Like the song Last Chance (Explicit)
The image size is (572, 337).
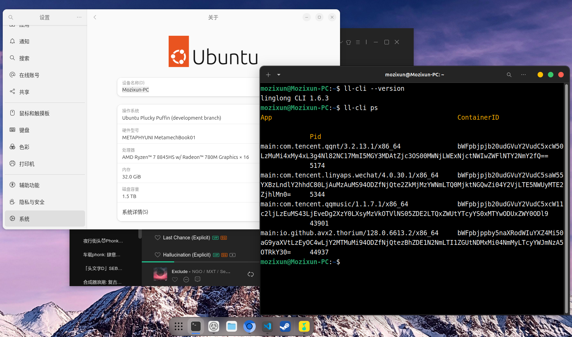pyautogui.click(x=158, y=238)
